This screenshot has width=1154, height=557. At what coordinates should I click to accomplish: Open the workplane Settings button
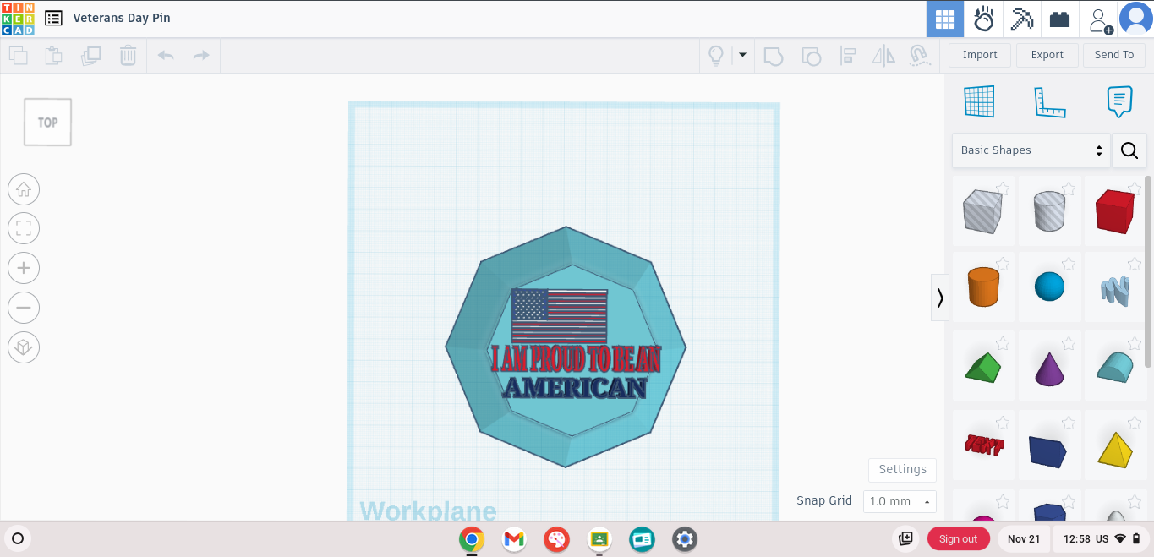(x=902, y=470)
